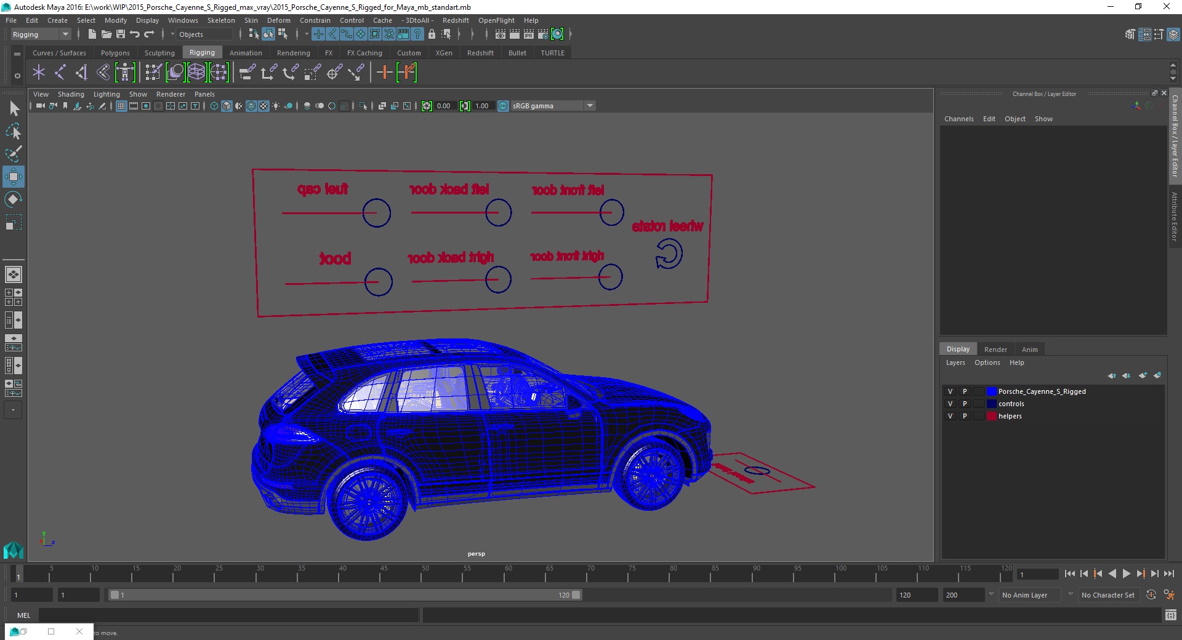Screen dimensions: 1182x640
Task: Open animation preferences running-man icon
Action: click(1169, 595)
